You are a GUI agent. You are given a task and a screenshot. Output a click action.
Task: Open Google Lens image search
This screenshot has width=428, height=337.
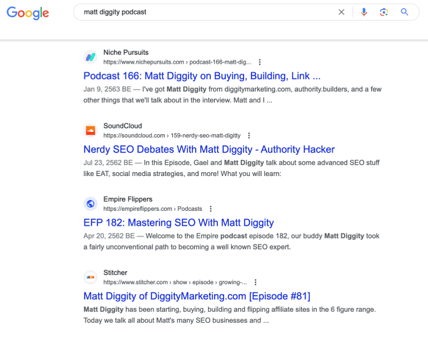click(384, 12)
